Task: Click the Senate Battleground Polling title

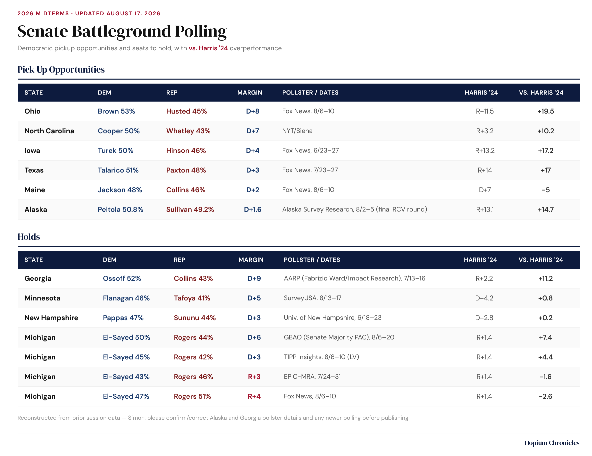Action: coord(122,31)
